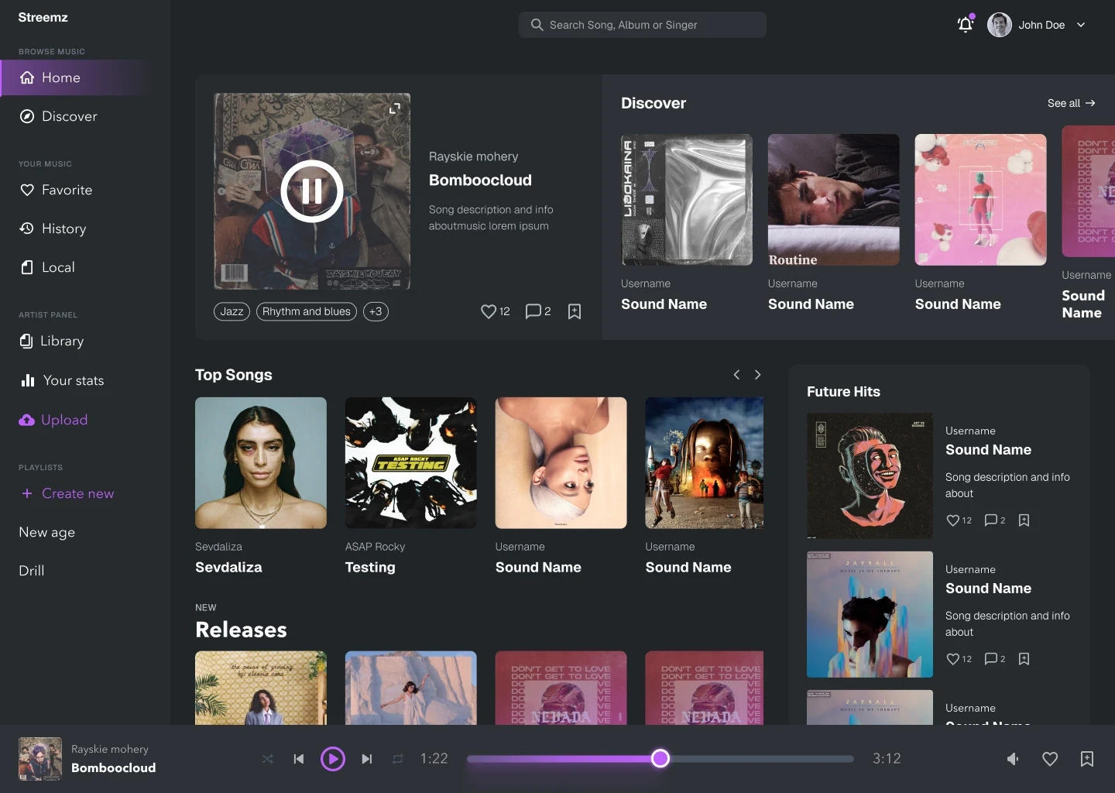Open the Discover page from the sidebar
1115x793 pixels.
(59, 116)
